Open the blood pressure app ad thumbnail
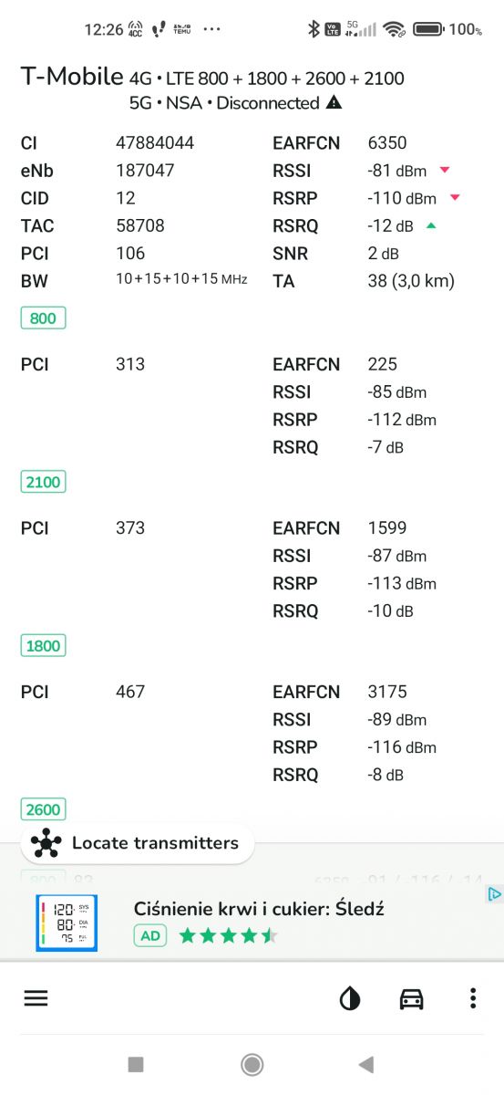 point(67,923)
